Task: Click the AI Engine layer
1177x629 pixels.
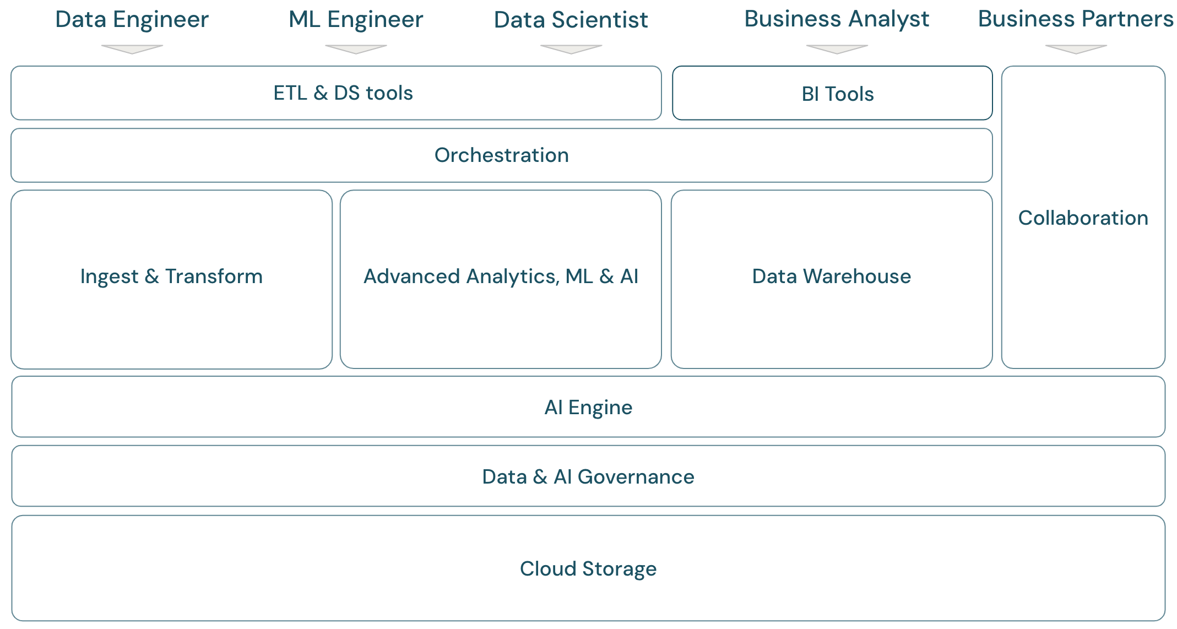Action: pos(588,407)
